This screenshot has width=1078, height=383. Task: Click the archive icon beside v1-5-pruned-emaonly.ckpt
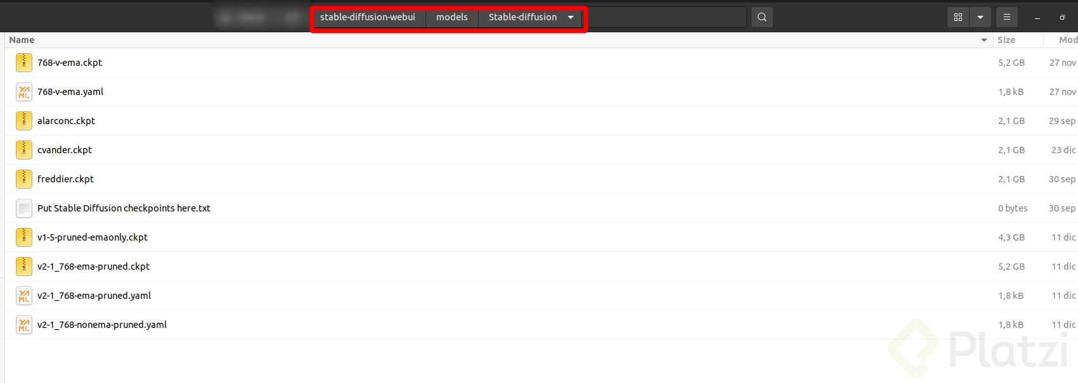coord(24,237)
